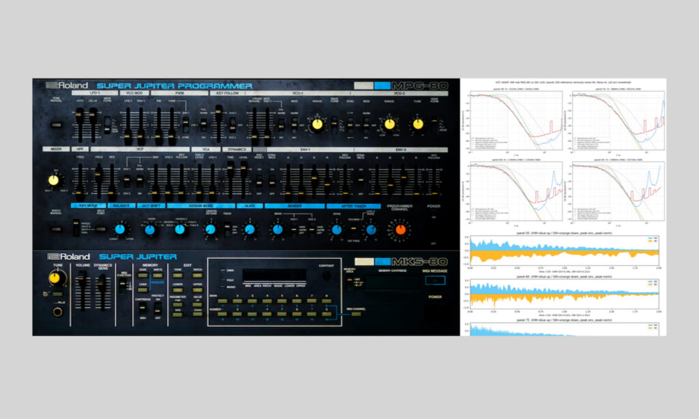Adjust the blue Unison Detune knob
The width and height of the screenshot is (699, 419).
click(x=210, y=229)
